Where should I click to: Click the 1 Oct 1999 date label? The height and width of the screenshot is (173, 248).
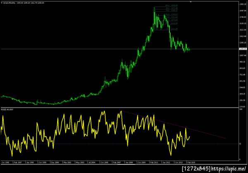coord(42,162)
